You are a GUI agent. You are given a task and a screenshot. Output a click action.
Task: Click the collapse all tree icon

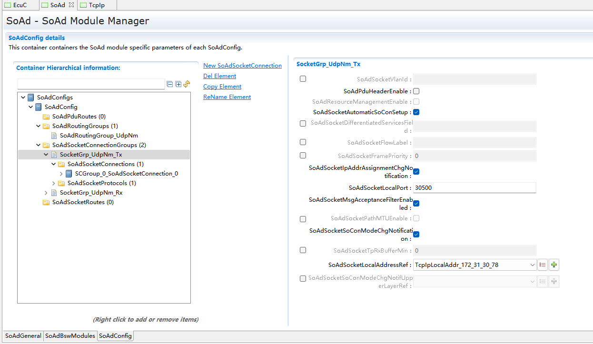pyautogui.click(x=170, y=84)
